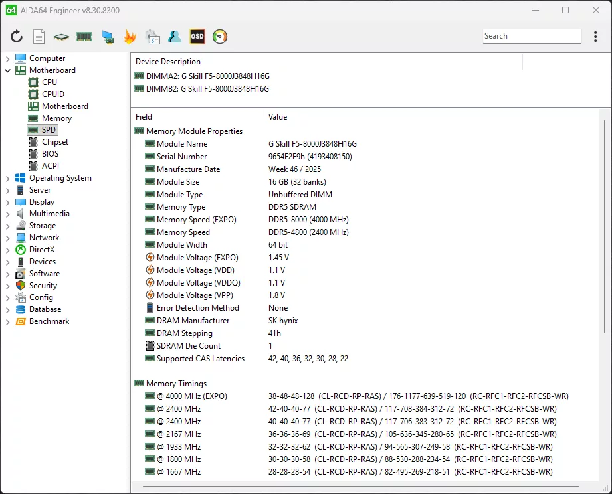This screenshot has height=494, width=612.
Task: Open the Report toolbar icon
Action: (39, 37)
